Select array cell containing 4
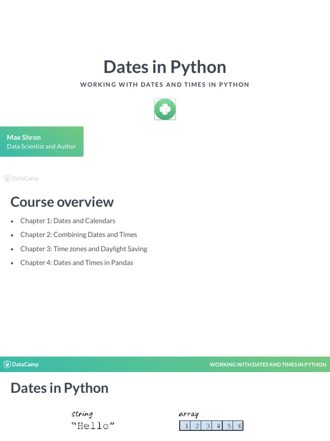 coord(217,426)
